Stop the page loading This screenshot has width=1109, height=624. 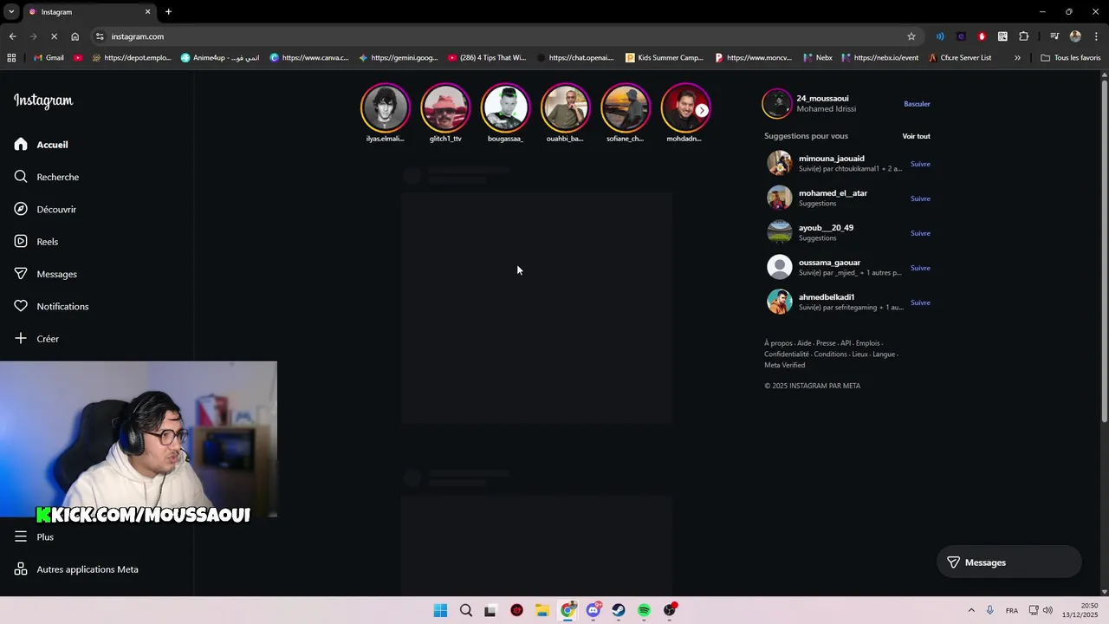[54, 36]
